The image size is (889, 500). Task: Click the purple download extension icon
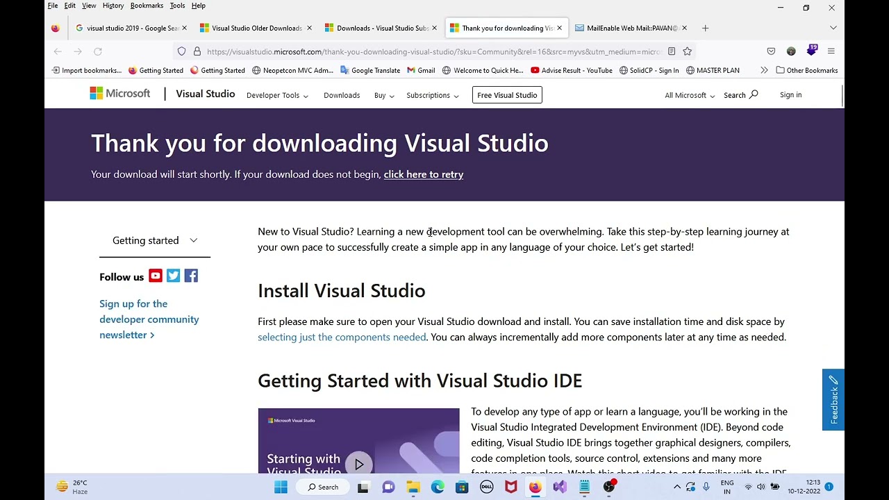[x=811, y=51]
